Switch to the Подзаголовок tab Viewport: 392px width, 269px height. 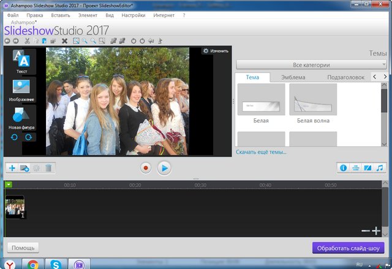click(x=345, y=77)
